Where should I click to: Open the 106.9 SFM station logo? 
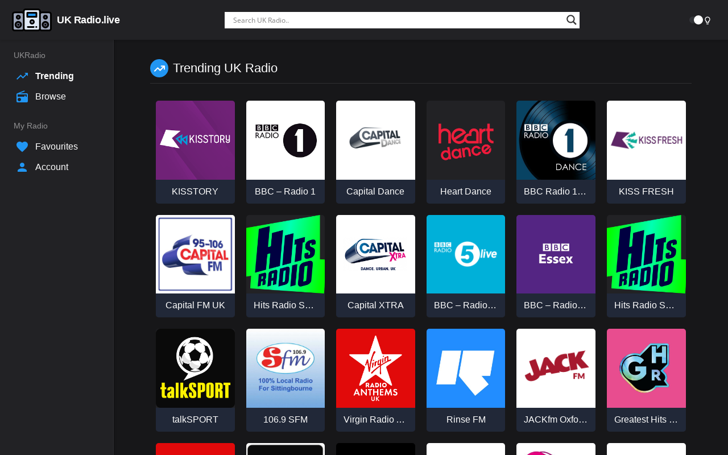pyautogui.click(x=286, y=368)
